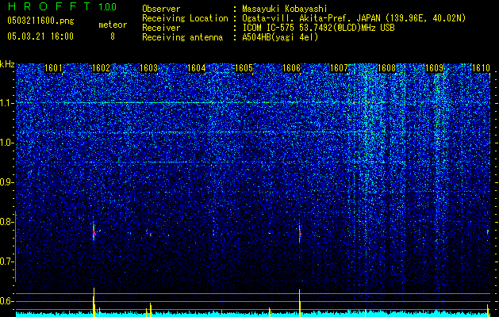The image size is (499, 317).
Task: Click the meteor count value 8
Action: tap(113, 36)
